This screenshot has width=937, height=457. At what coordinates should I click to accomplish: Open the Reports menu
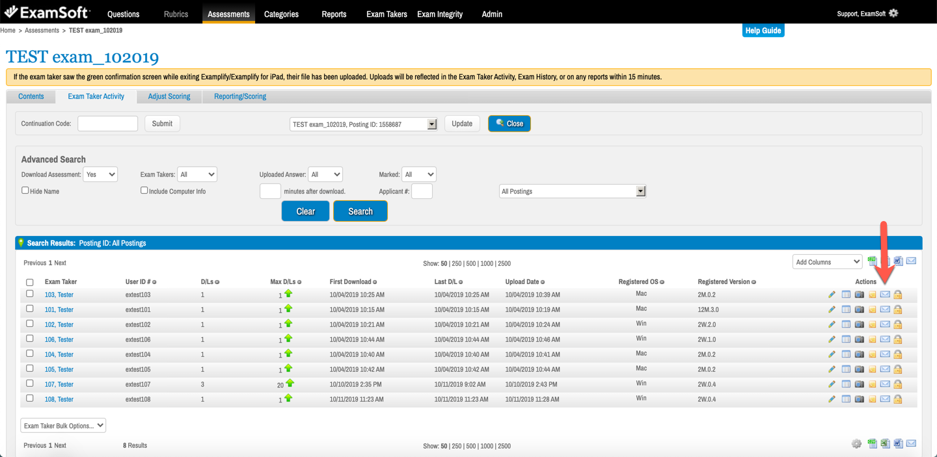tap(334, 14)
